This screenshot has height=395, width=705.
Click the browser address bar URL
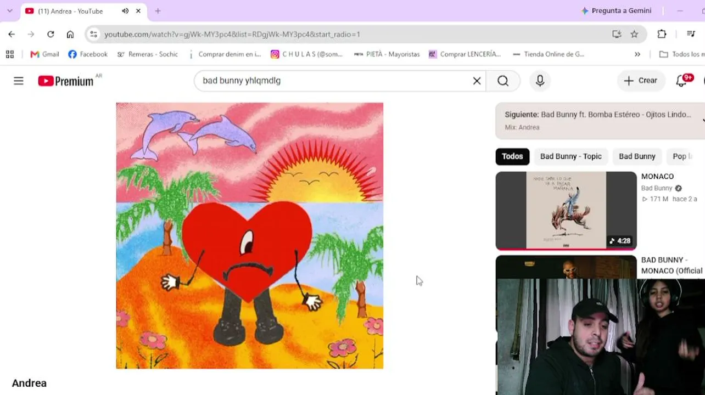point(232,34)
